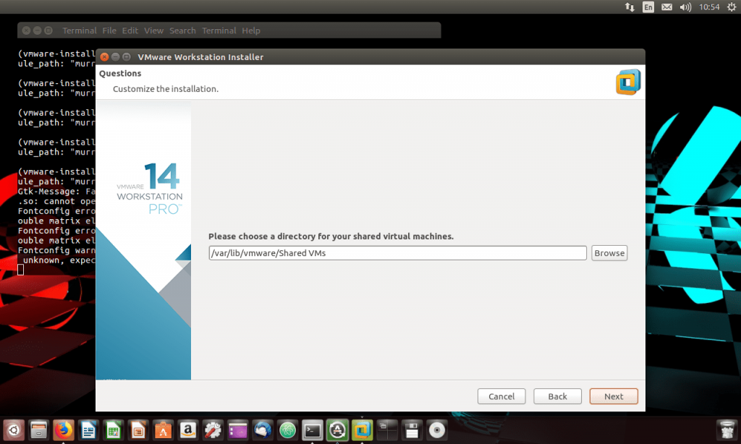The image size is (741, 444).
Task: Click the 'Please choose a directory' label
Action: pos(331,236)
